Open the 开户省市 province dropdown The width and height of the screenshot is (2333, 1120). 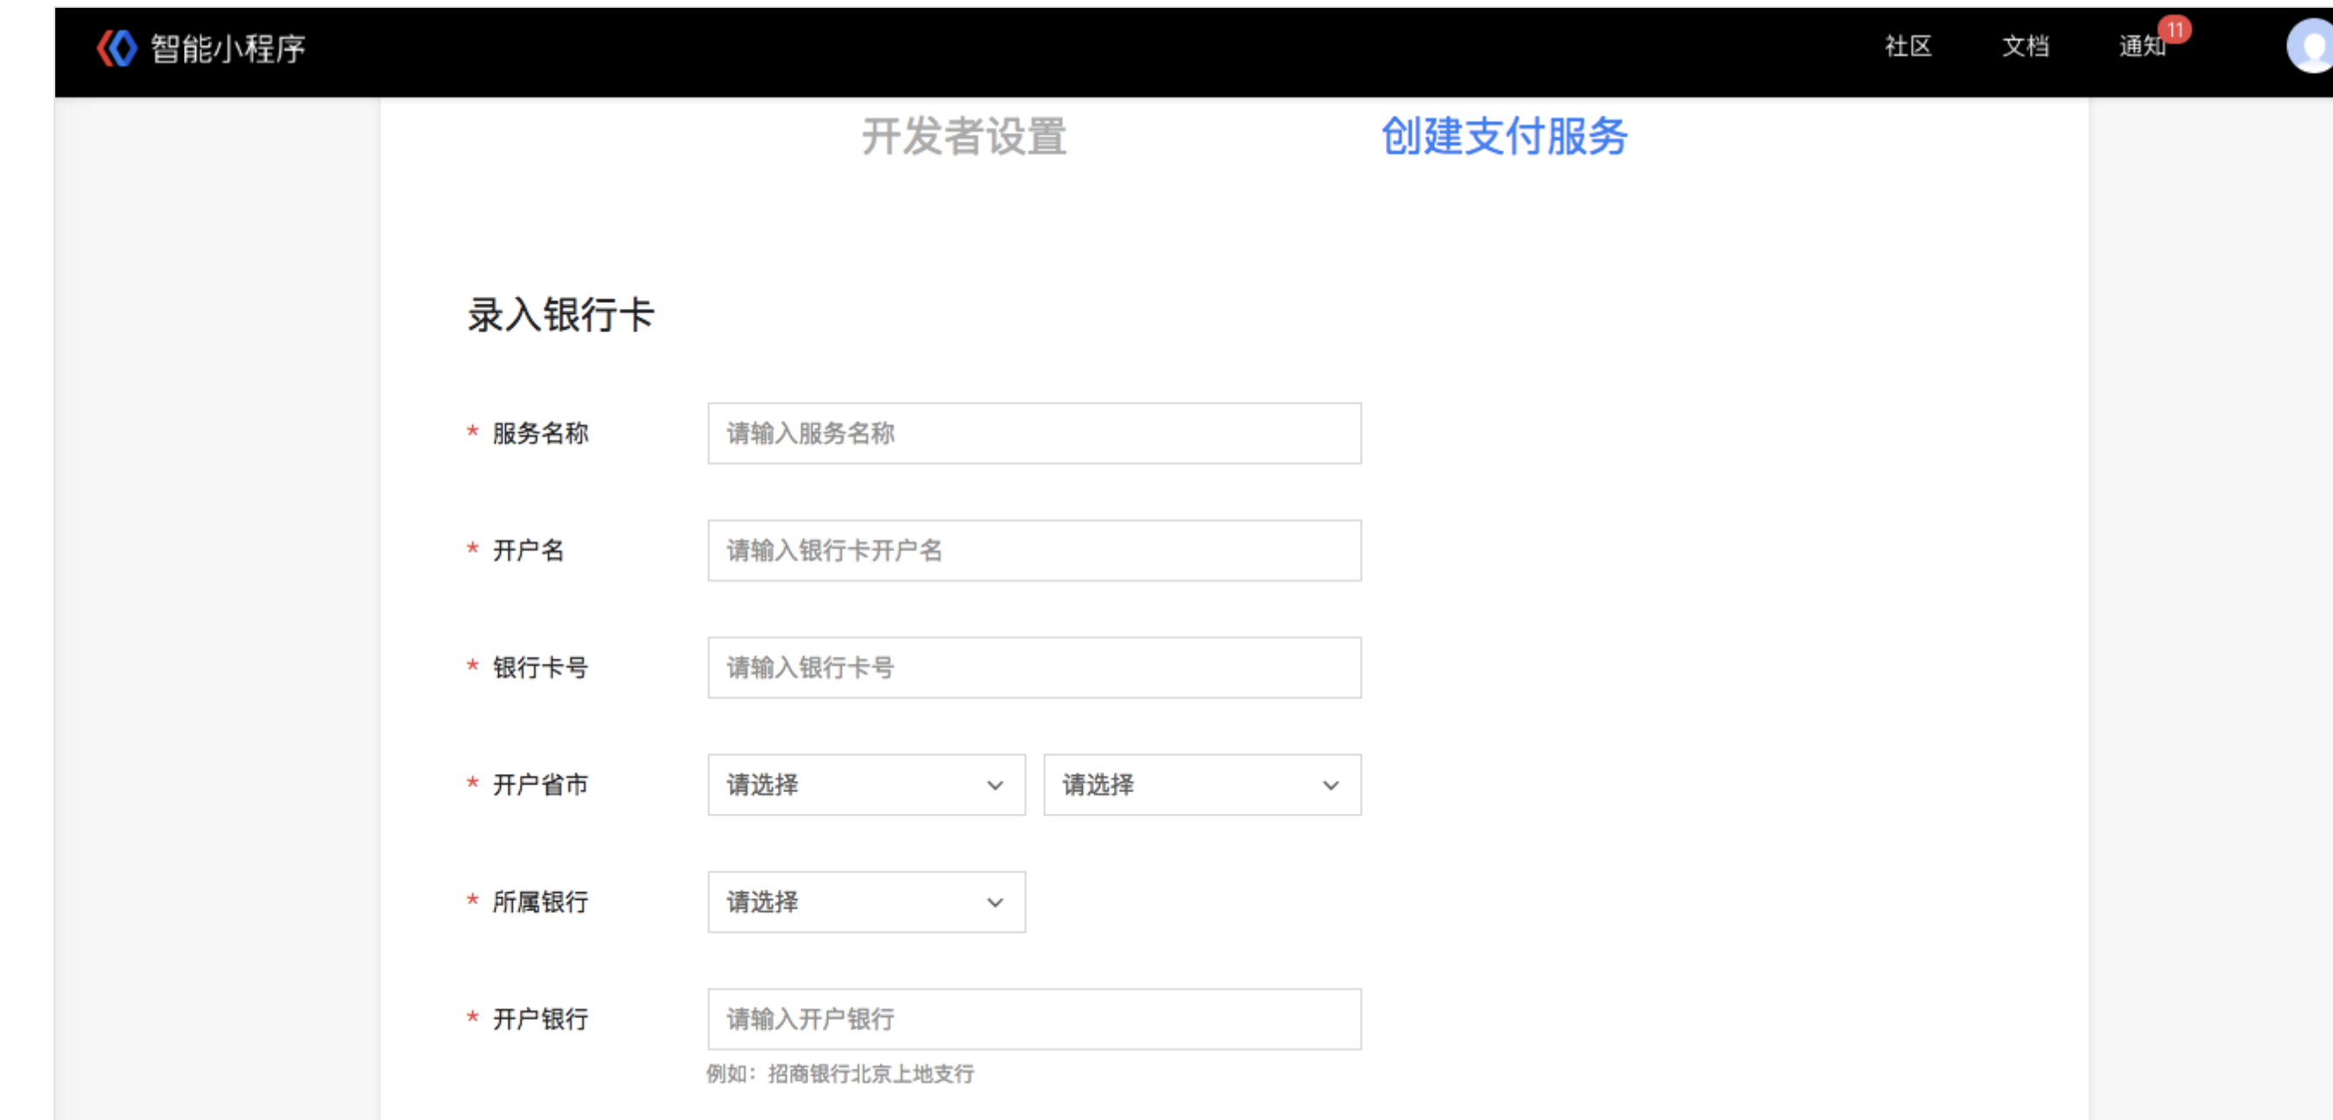867,785
